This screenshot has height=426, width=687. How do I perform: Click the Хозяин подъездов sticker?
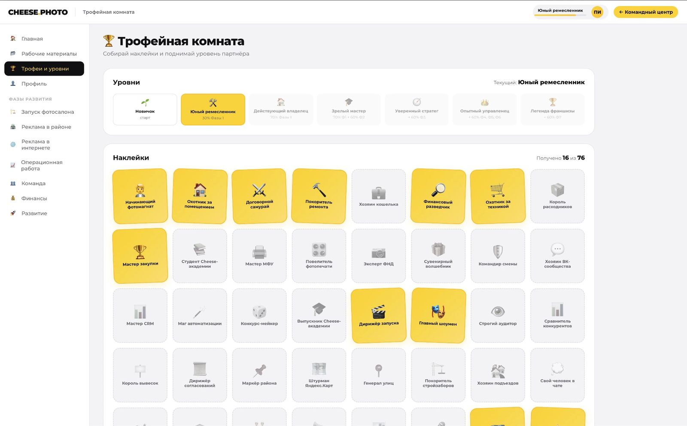tap(498, 375)
